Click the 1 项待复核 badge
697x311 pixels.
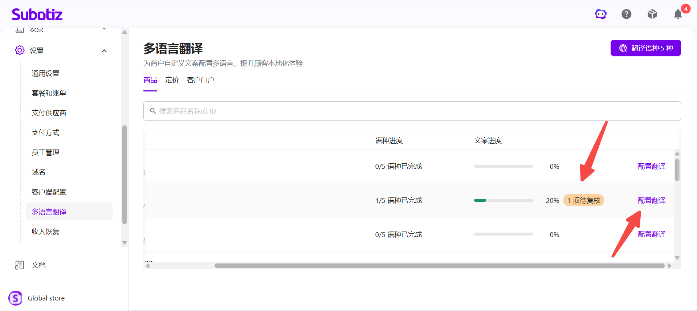584,200
